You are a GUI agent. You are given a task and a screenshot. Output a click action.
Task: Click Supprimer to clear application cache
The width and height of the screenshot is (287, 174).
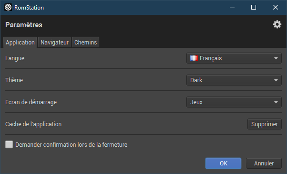coord(265,124)
